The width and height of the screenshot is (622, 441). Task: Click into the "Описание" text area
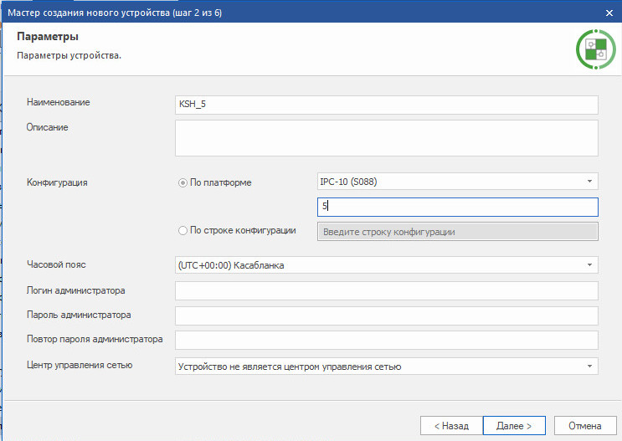386,137
